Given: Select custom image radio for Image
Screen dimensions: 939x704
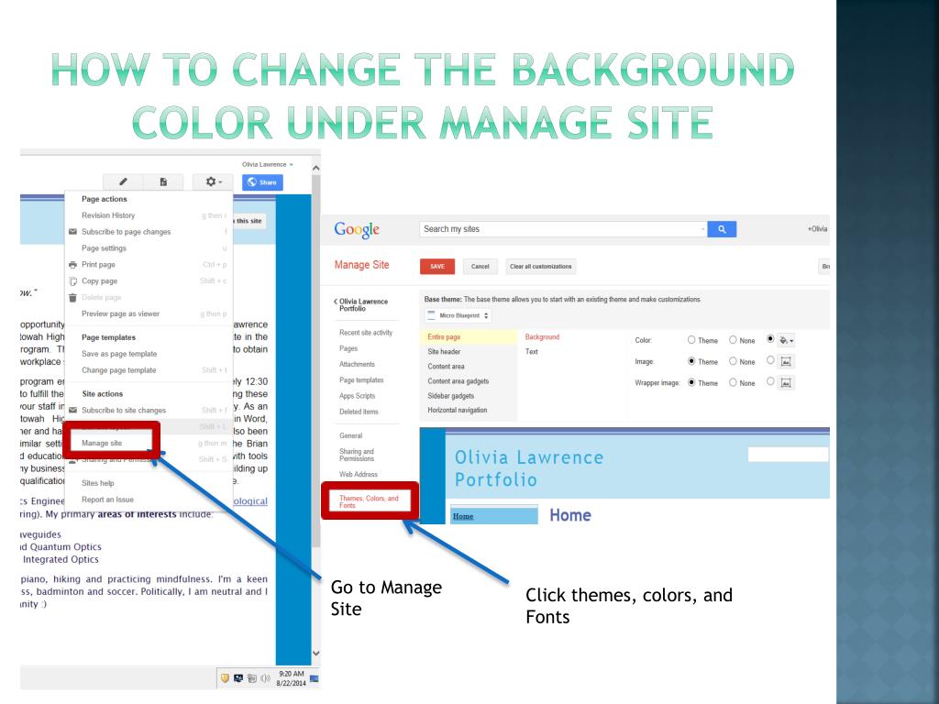Looking at the screenshot, I should 770,360.
